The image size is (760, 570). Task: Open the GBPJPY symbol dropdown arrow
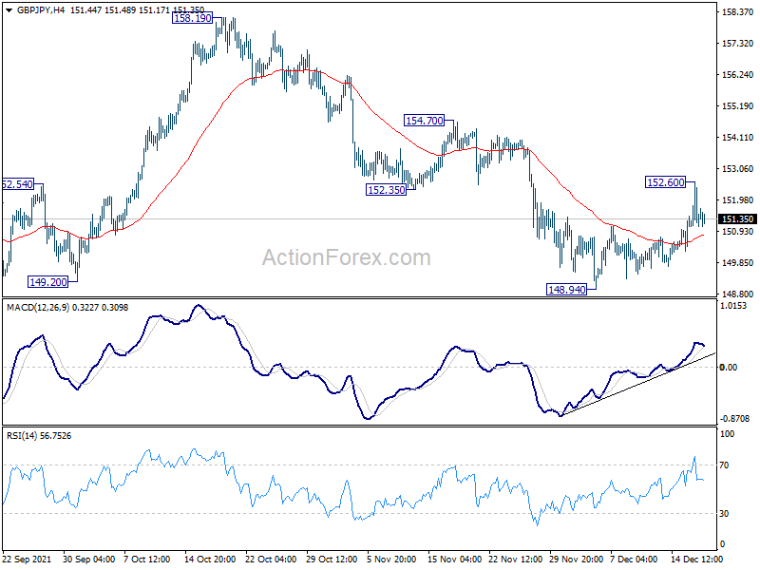click(9, 9)
